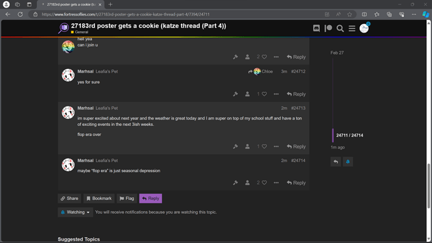
Task: Click the 3m timestamp on post #24712
Action: [x=284, y=71]
